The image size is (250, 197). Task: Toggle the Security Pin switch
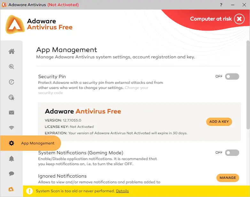pos(232,77)
